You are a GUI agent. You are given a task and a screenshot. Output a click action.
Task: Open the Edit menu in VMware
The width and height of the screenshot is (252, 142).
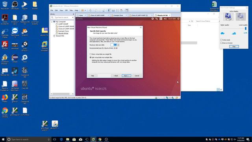coord(56,11)
